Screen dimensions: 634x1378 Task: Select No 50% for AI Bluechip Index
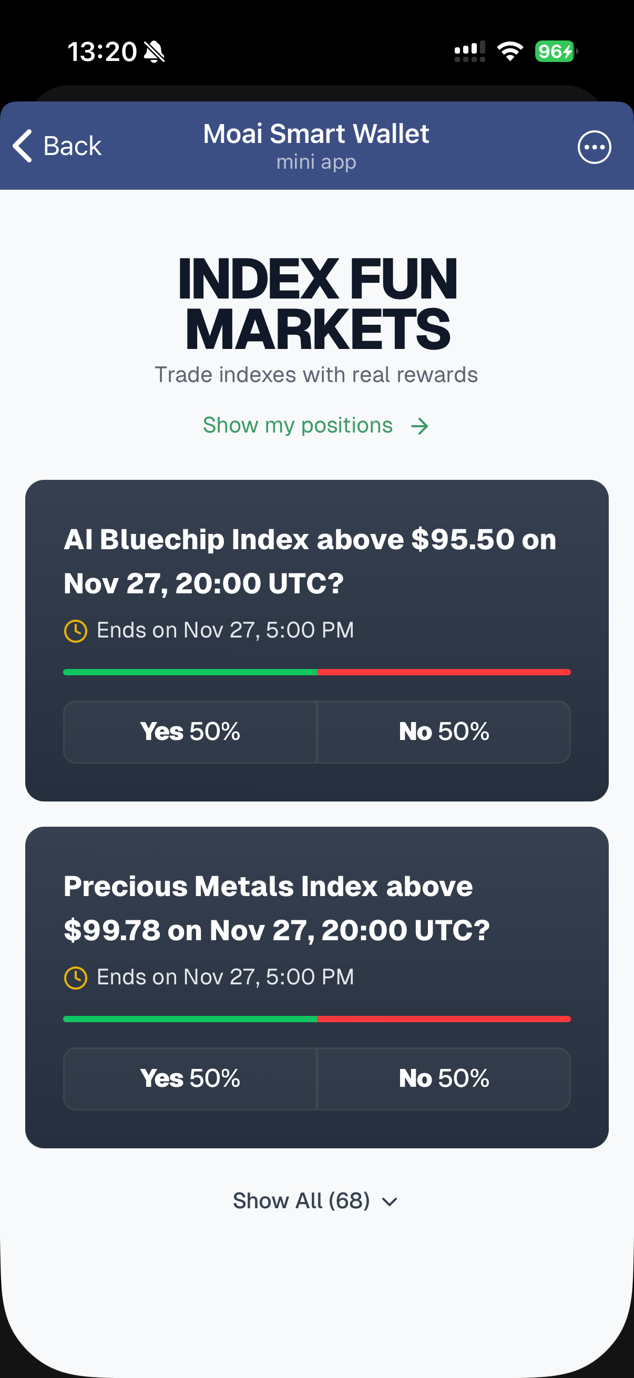pyautogui.click(x=444, y=731)
